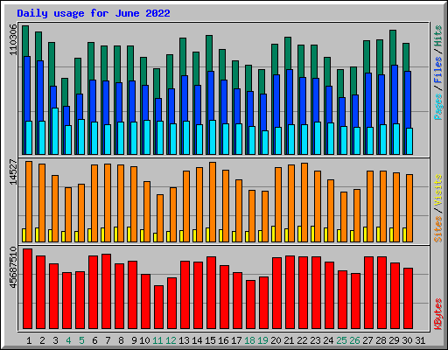Click green weekend day label 11
The height and width of the screenshot is (350, 448).
[157, 340]
